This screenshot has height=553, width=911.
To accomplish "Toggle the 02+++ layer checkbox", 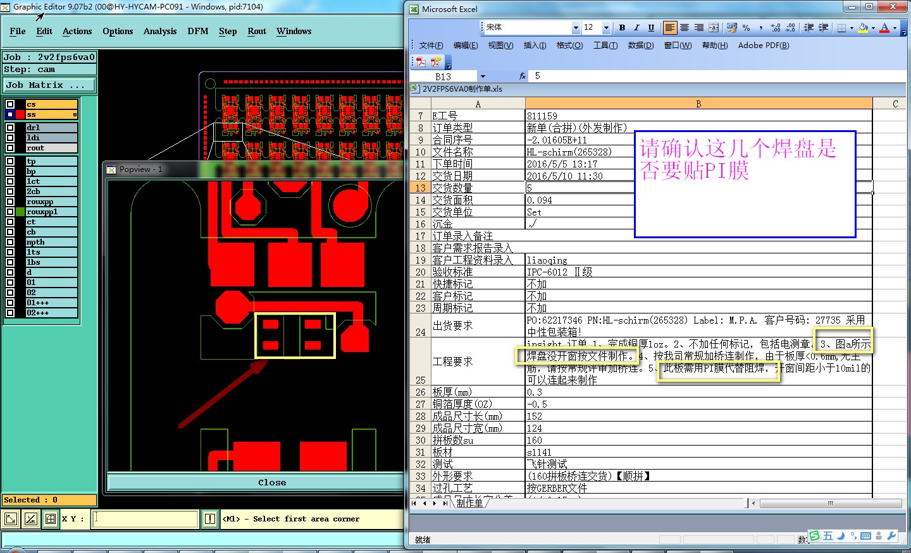I will pyautogui.click(x=10, y=313).
